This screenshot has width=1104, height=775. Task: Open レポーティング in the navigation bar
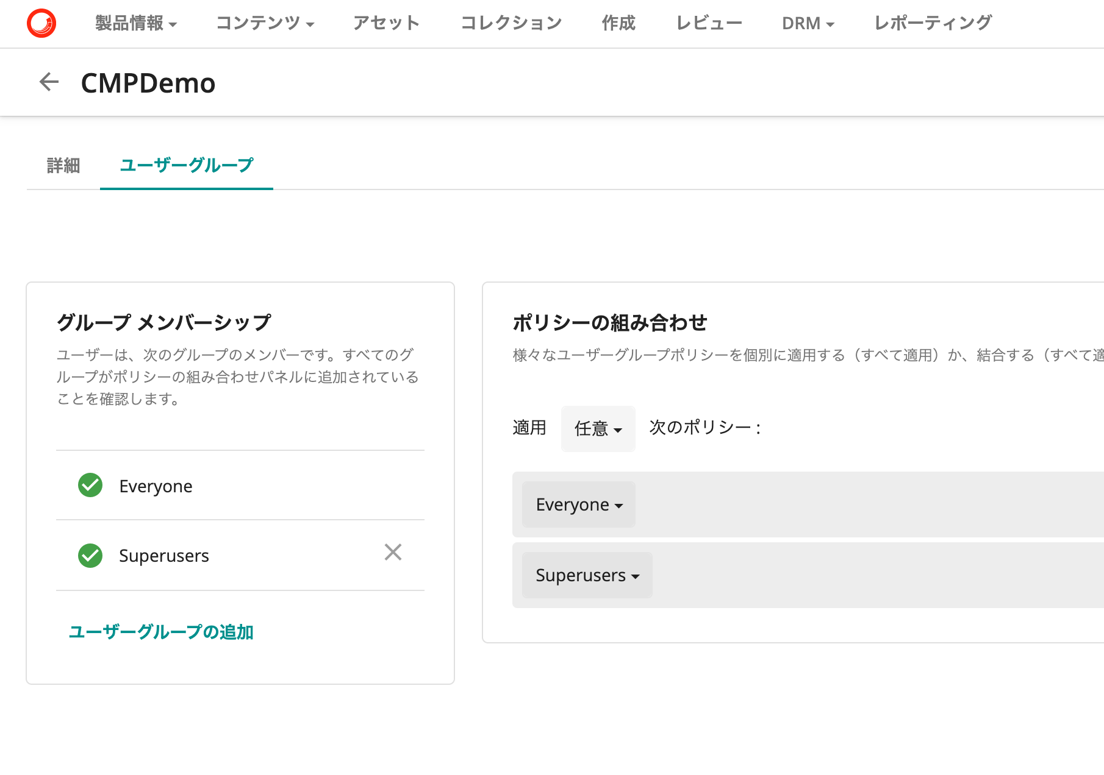pos(933,23)
